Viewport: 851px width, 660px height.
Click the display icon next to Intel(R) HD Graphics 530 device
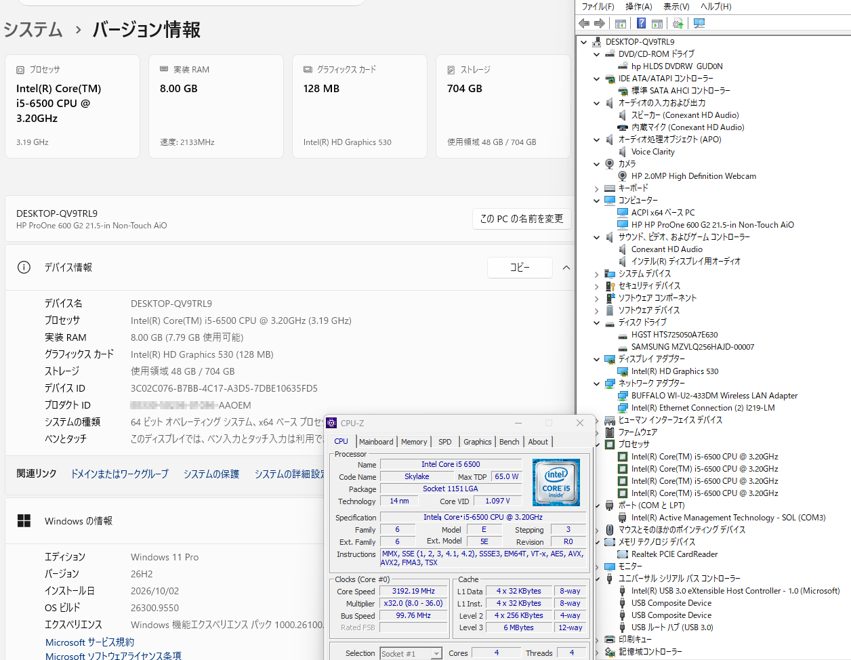(623, 371)
